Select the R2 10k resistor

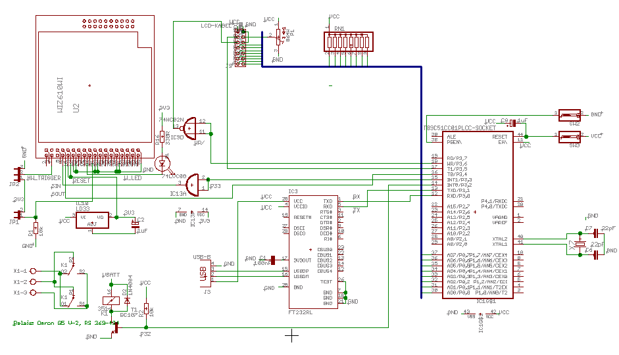[146, 309]
